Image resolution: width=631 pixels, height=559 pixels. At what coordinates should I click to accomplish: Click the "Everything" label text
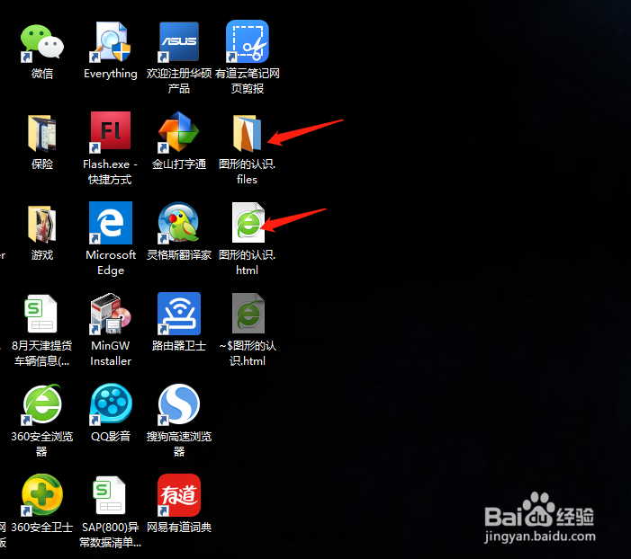110,74
